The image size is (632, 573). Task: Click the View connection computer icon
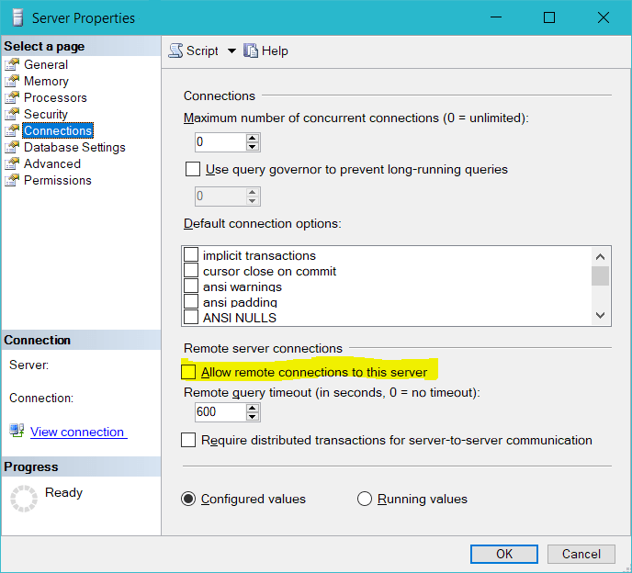pyautogui.click(x=17, y=431)
